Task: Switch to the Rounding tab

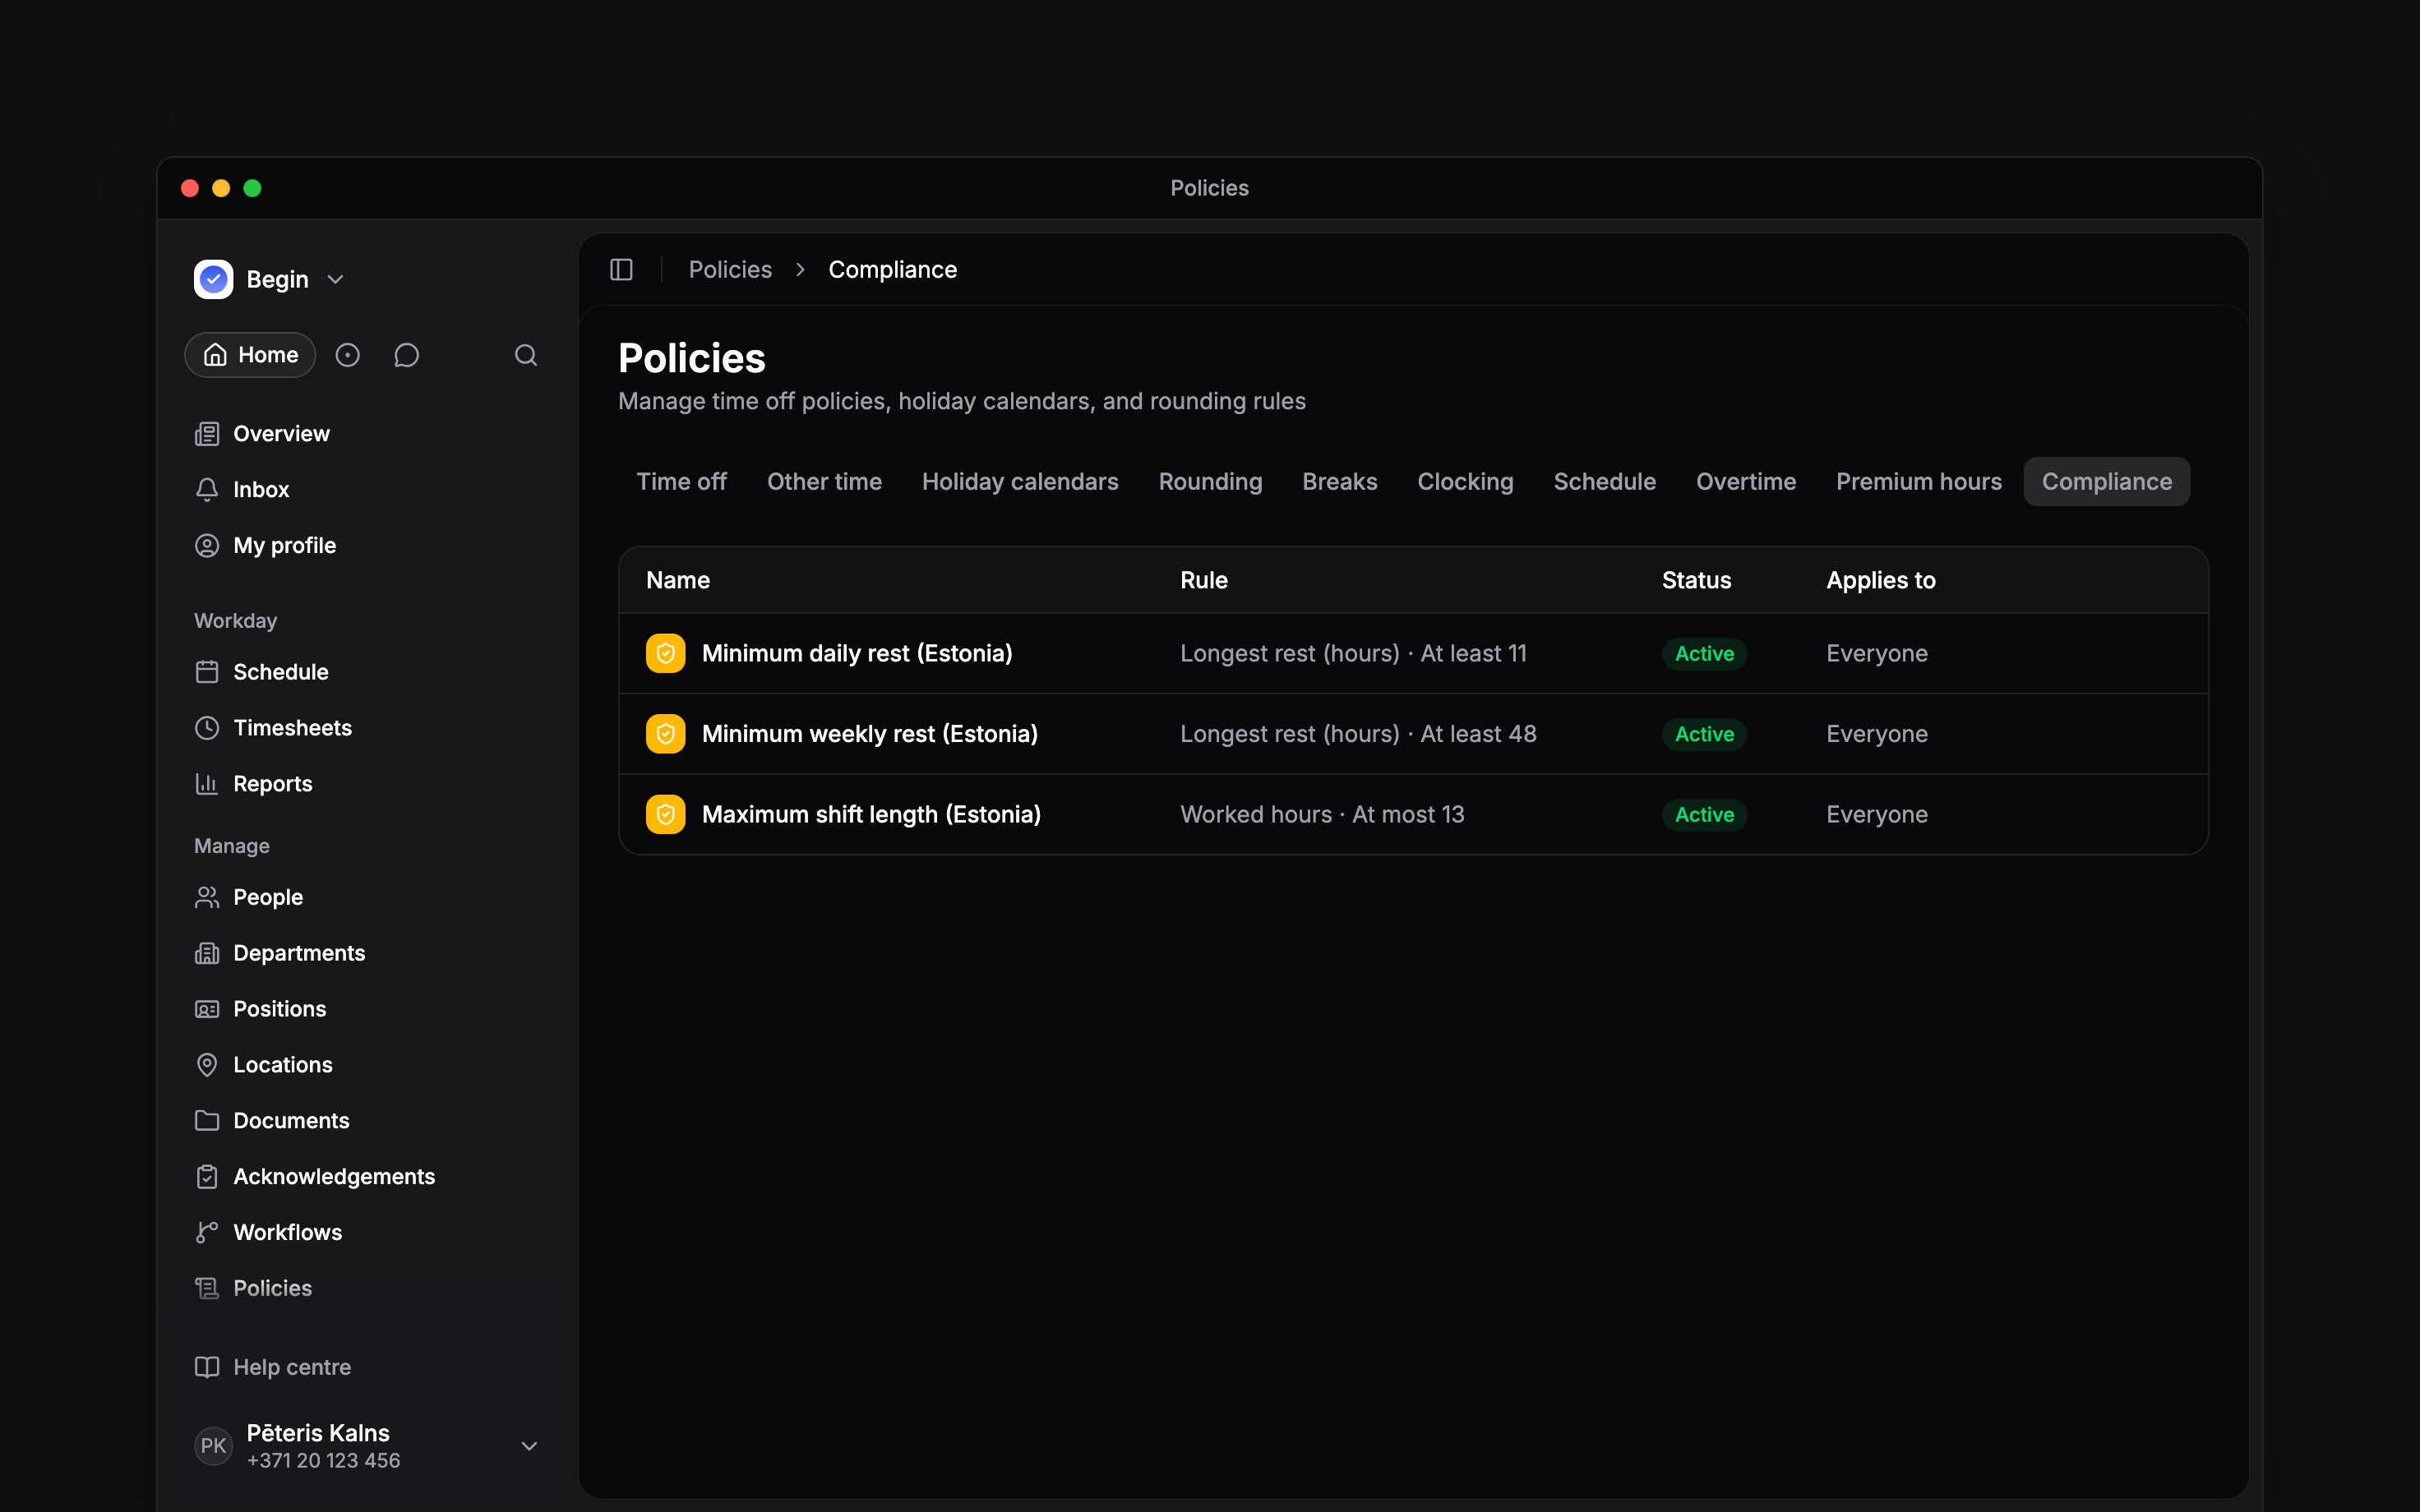Action: coord(1210,482)
